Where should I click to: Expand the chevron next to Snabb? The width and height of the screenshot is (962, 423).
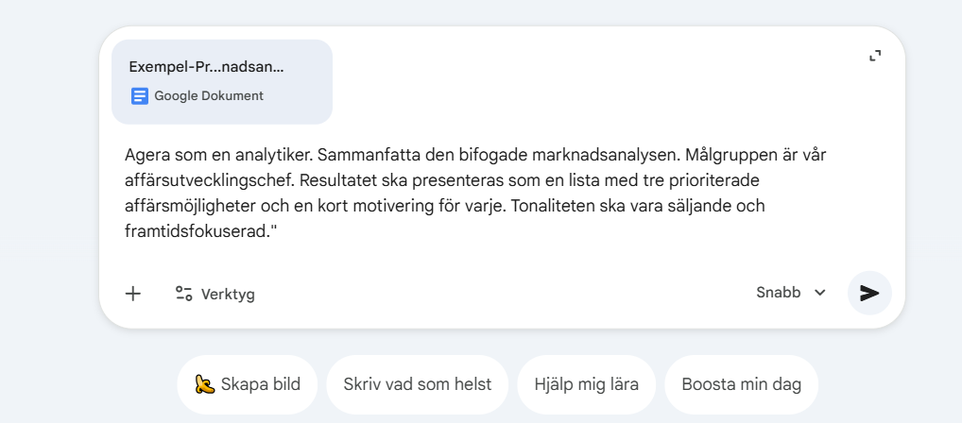(820, 293)
